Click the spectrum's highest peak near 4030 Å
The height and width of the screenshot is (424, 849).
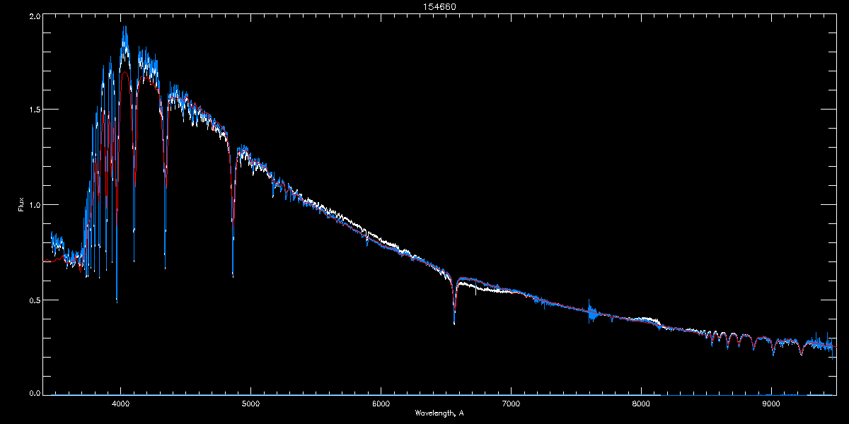click(125, 32)
